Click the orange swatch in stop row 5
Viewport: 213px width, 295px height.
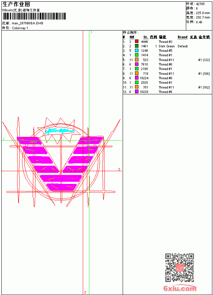pyautogui.click(x=137, y=60)
